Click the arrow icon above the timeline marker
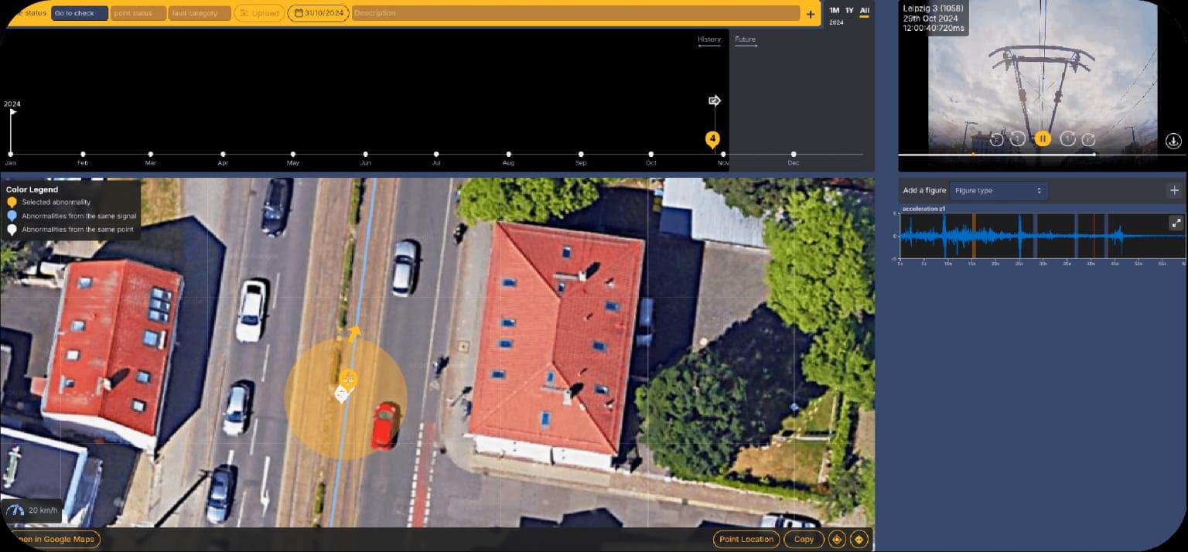 click(x=715, y=101)
